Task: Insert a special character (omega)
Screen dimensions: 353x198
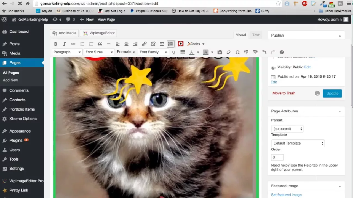Action: click(237, 52)
